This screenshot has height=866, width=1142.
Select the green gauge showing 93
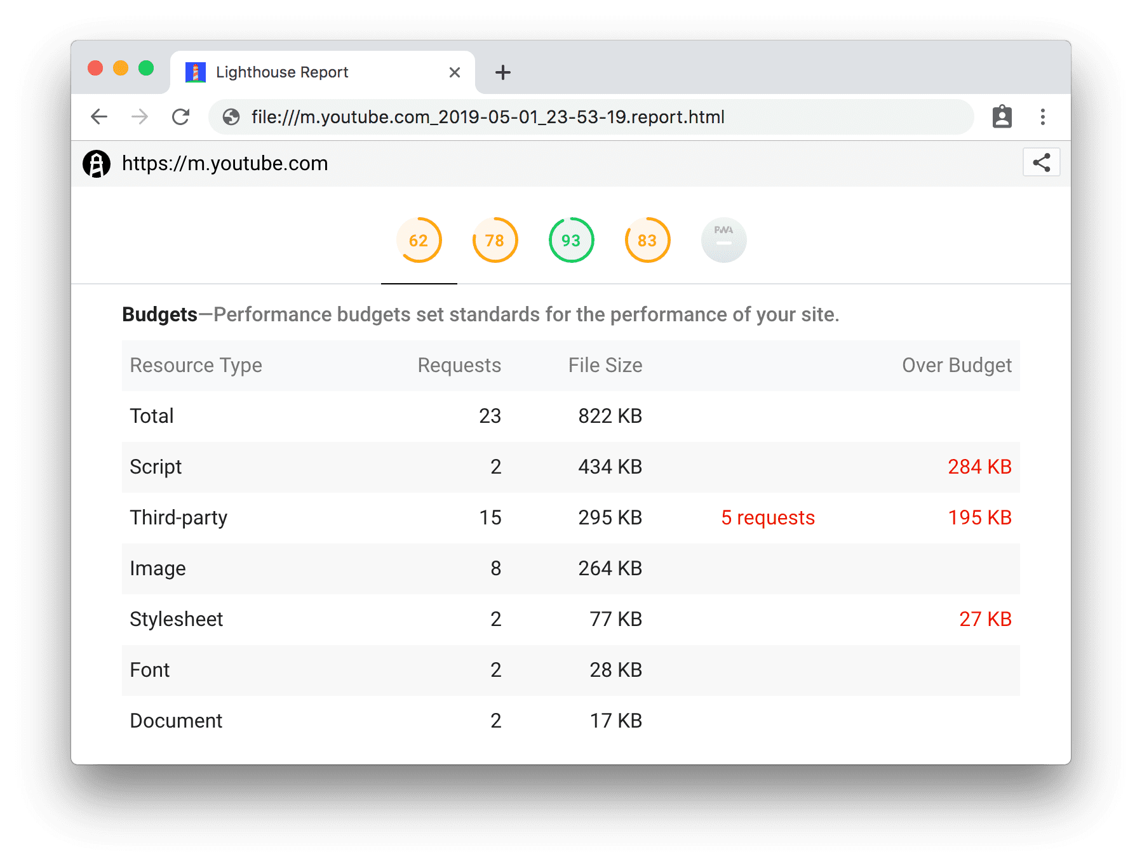[x=570, y=240]
